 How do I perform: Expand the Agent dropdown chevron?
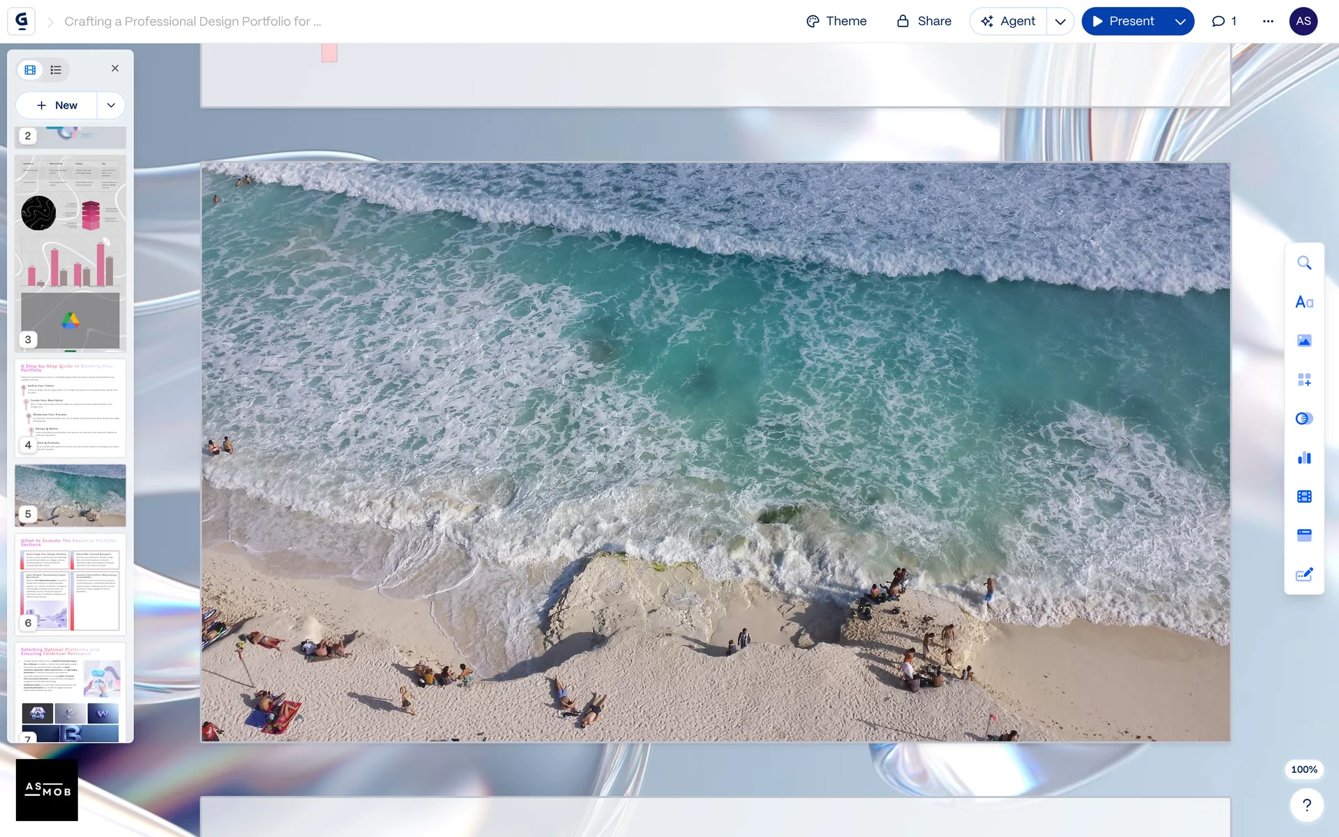pos(1060,22)
